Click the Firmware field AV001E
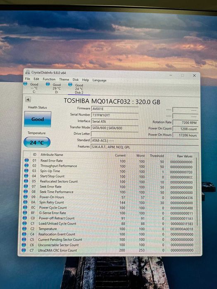 tap(115, 109)
